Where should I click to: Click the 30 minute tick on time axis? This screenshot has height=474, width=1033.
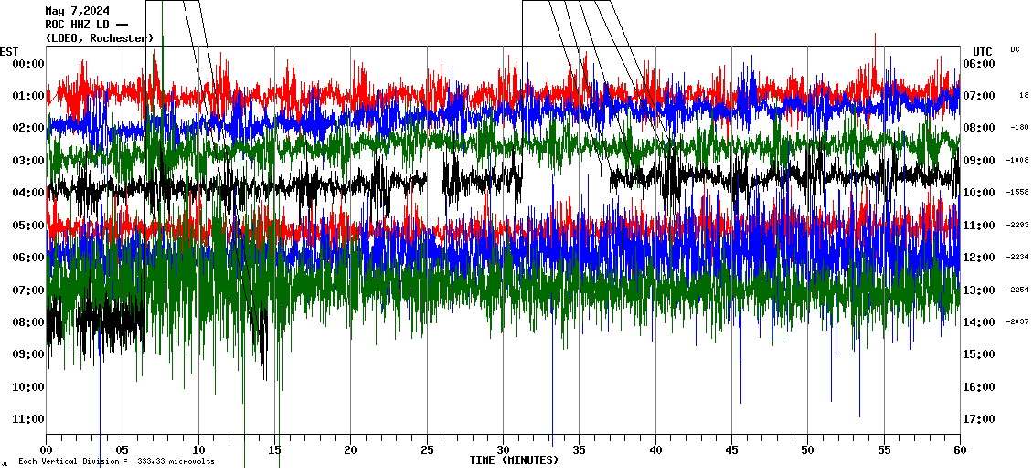click(x=503, y=450)
